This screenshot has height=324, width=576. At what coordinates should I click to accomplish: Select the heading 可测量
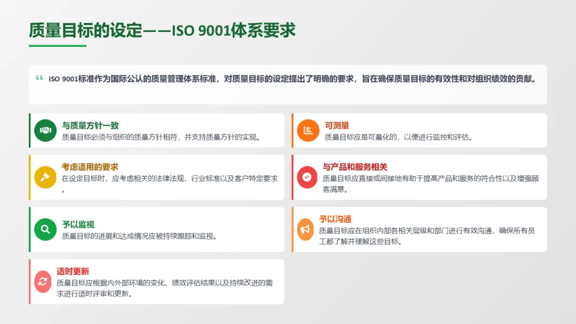tap(337, 125)
